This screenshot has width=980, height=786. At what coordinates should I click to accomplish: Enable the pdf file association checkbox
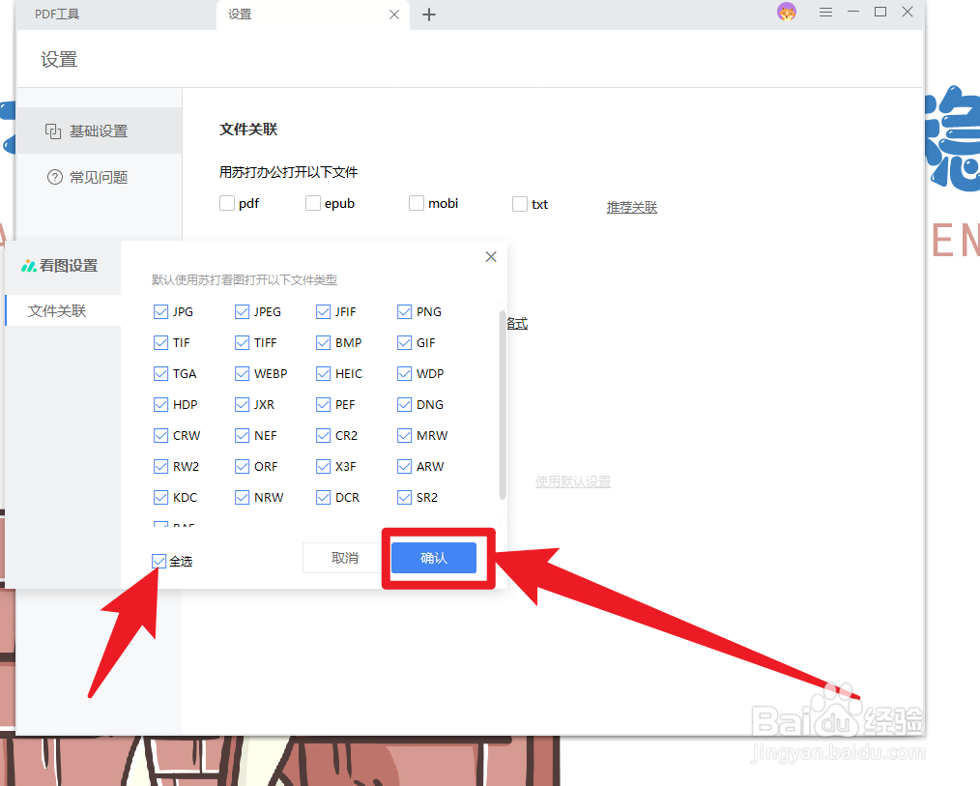tap(227, 203)
